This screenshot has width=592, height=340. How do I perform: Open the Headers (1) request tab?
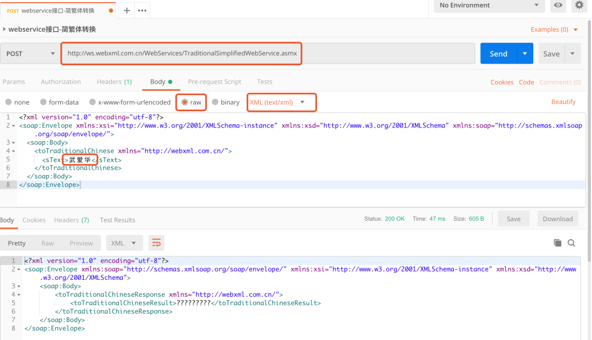click(115, 82)
